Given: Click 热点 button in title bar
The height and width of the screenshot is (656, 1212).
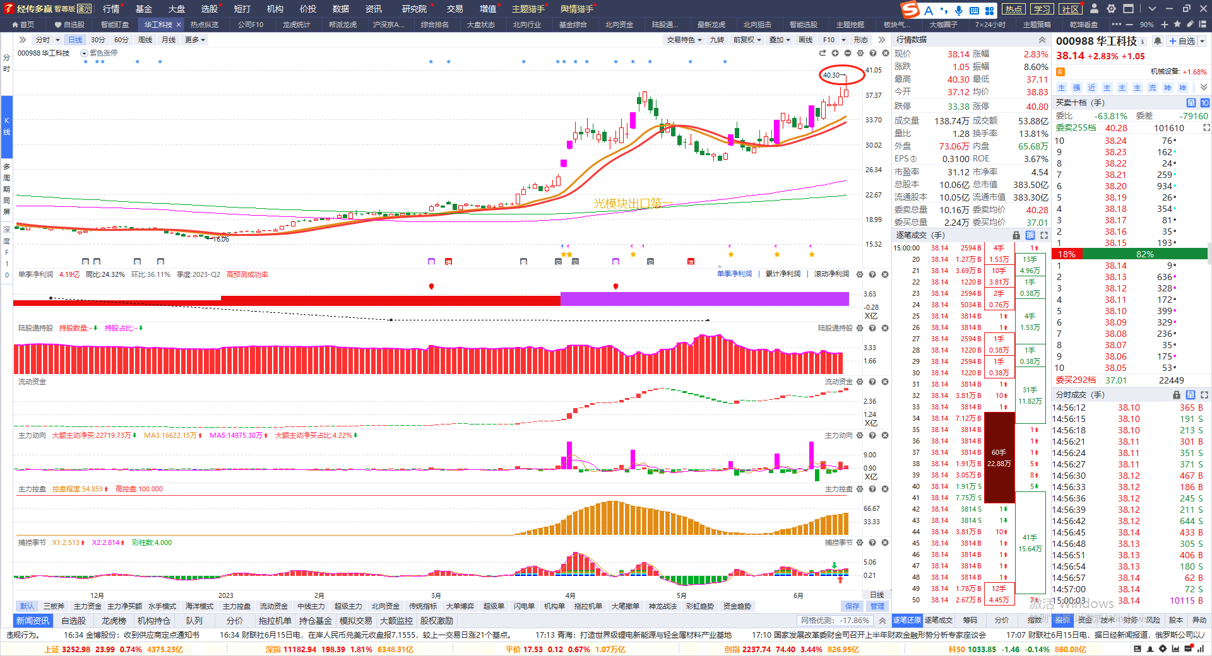Looking at the screenshot, I should (1014, 9).
